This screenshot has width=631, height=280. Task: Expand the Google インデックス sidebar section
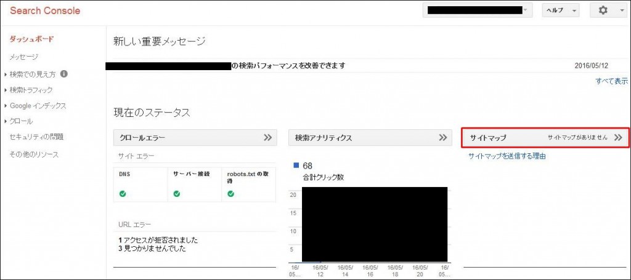point(37,106)
